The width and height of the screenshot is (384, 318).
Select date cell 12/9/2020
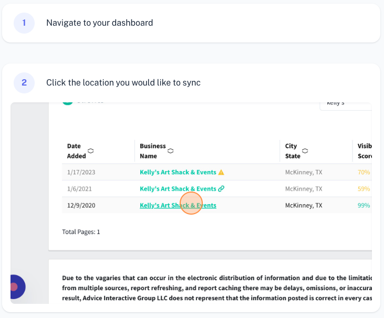point(81,206)
